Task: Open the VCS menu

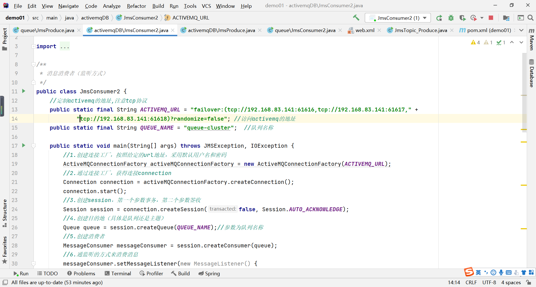Action: [206, 6]
